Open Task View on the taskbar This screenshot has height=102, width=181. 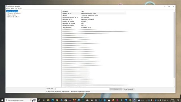[44, 100]
